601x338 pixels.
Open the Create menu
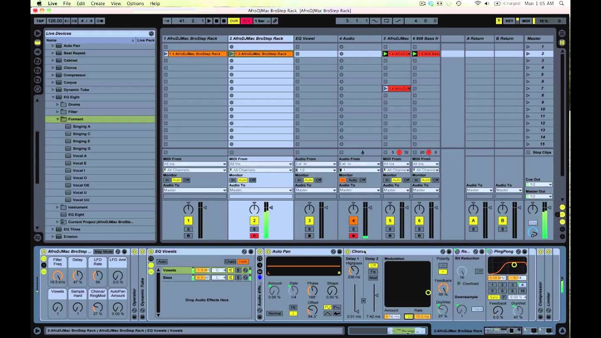point(98,3)
